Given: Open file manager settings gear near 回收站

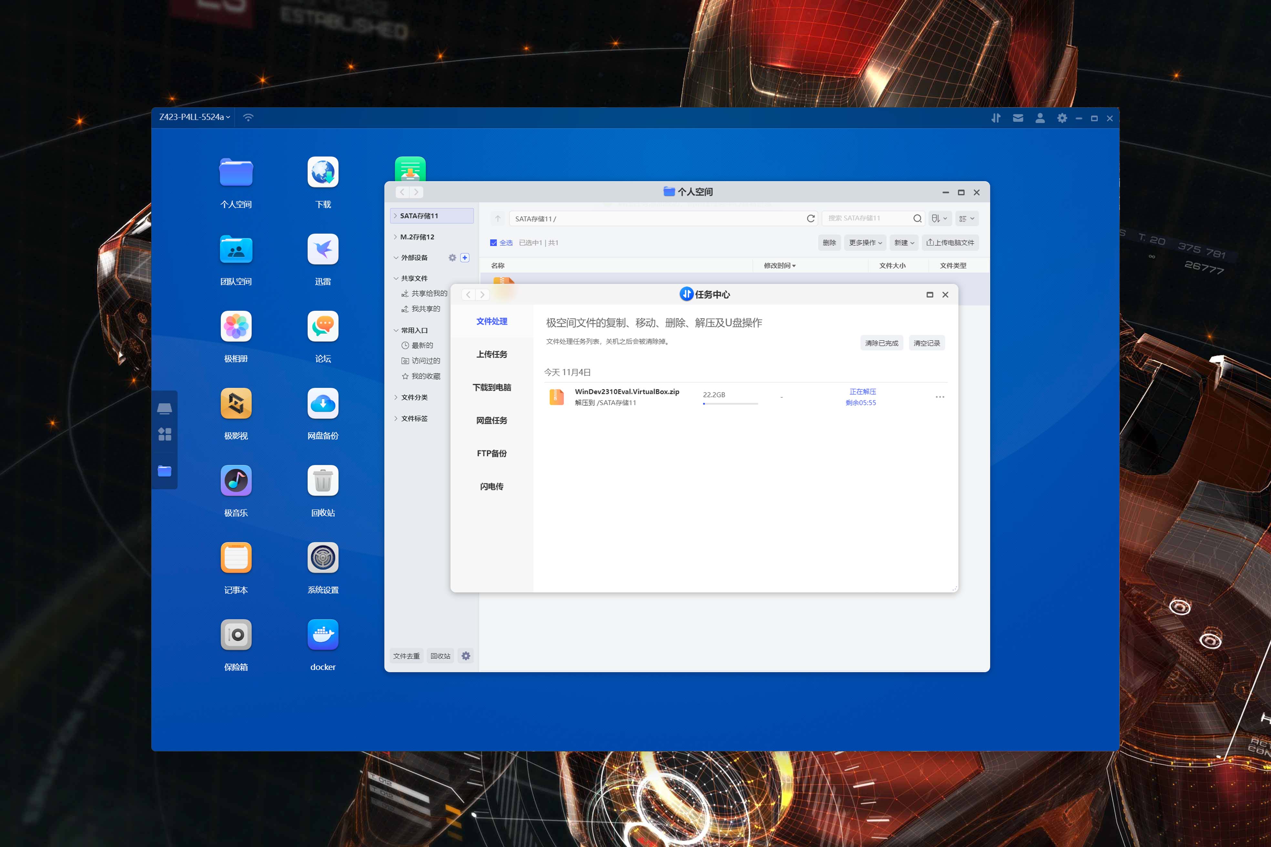Looking at the screenshot, I should point(466,656).
